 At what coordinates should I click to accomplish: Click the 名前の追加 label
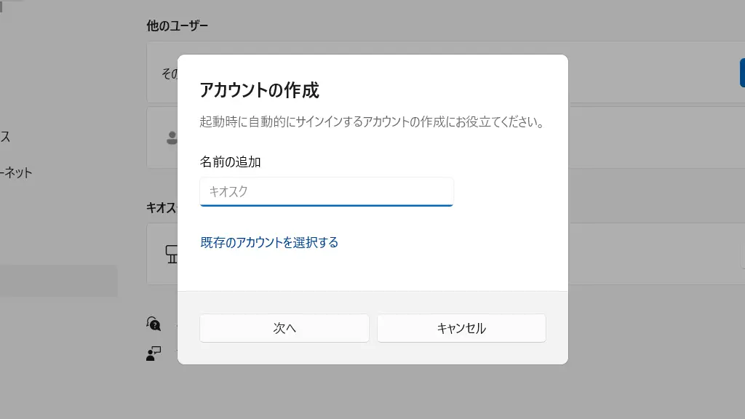click(230, 161)
